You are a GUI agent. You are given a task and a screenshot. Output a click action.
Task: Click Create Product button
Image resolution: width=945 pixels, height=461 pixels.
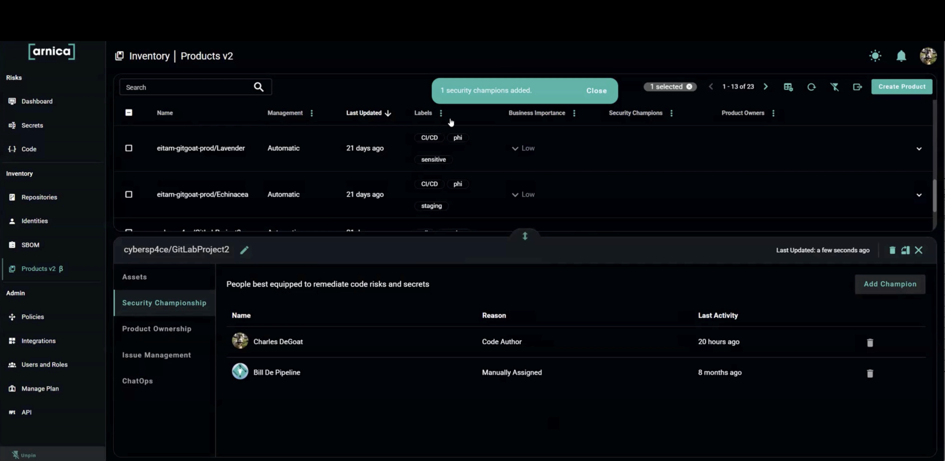(x=901, y=87)
